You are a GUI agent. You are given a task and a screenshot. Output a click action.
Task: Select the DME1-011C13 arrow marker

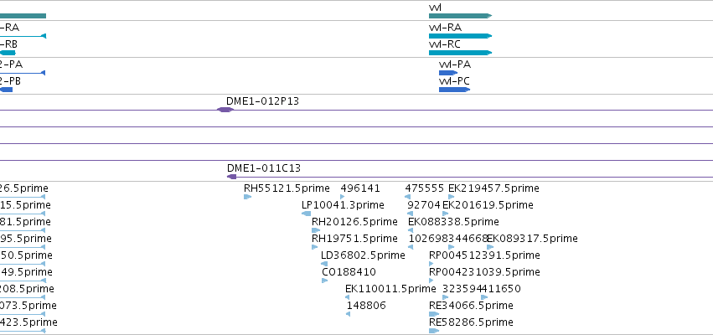[x=232, y=177]
